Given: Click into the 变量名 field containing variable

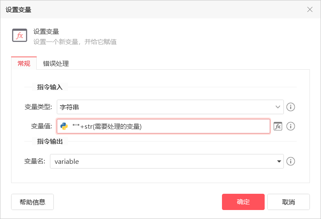Looking at the screenshot, I should 162,161.
